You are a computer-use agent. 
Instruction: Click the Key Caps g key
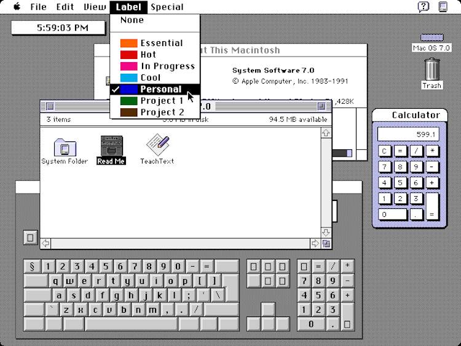(117, 295)
